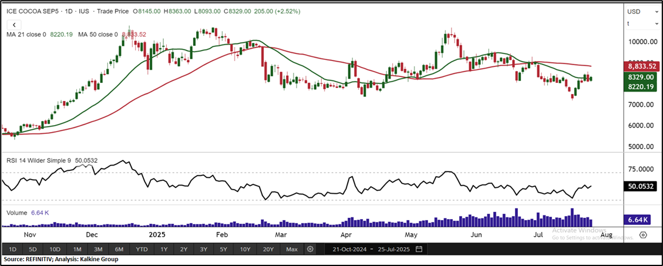The image size is (663, 266).
Task: Select the 20Y time range
Action: [268, 249]
